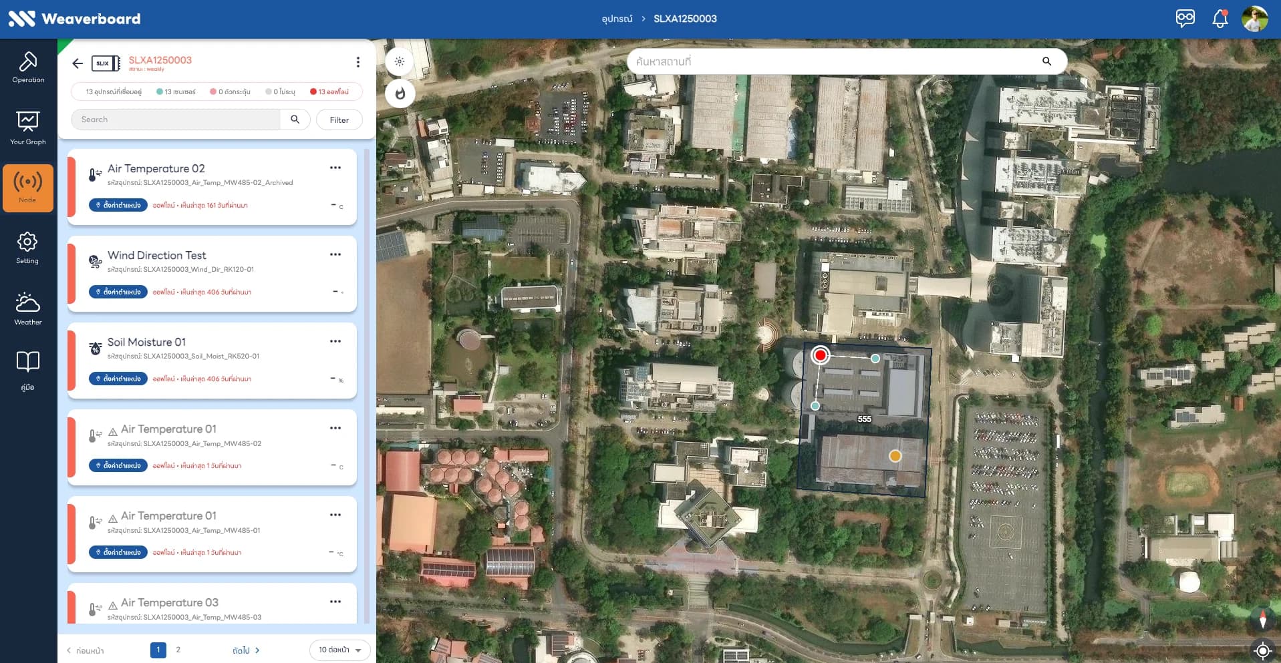
Task: Click the compass north indicator on map
Action: coord(1262,620)
